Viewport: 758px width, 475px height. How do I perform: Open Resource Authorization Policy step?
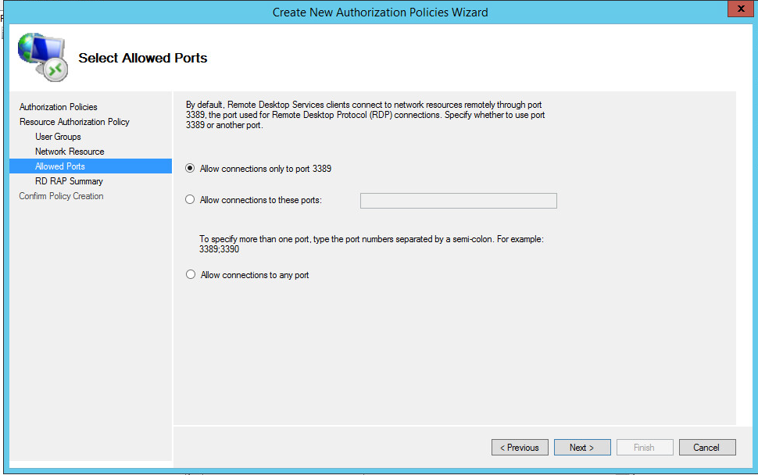pos(74,122)
